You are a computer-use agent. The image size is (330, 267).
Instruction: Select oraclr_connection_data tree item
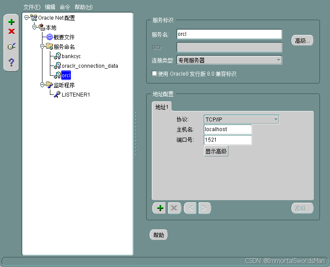coord(90,66)
